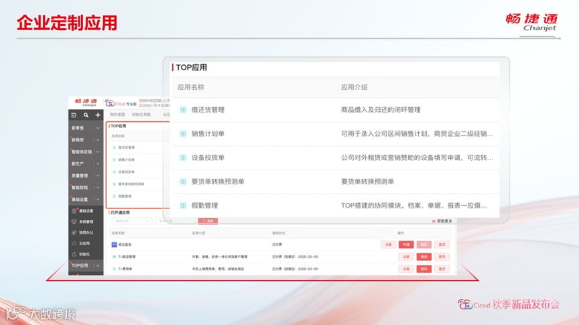This screenshot has width=579, height=325.
Task: Click T+费用单 description 手机上填费用单
Action: [x=218, y=269]
